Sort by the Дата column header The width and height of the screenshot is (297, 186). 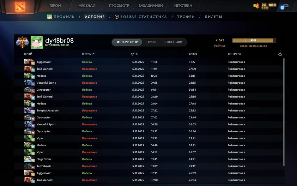pos(134,54)
